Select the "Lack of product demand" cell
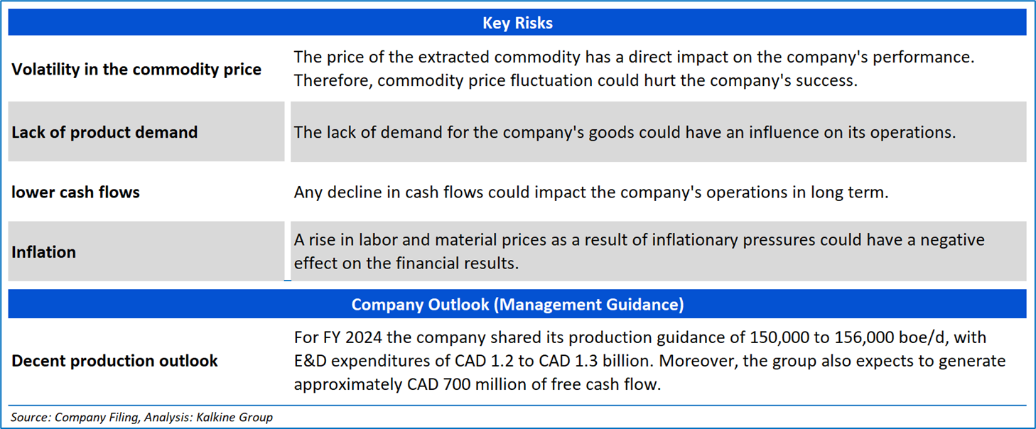 (104, 132)
